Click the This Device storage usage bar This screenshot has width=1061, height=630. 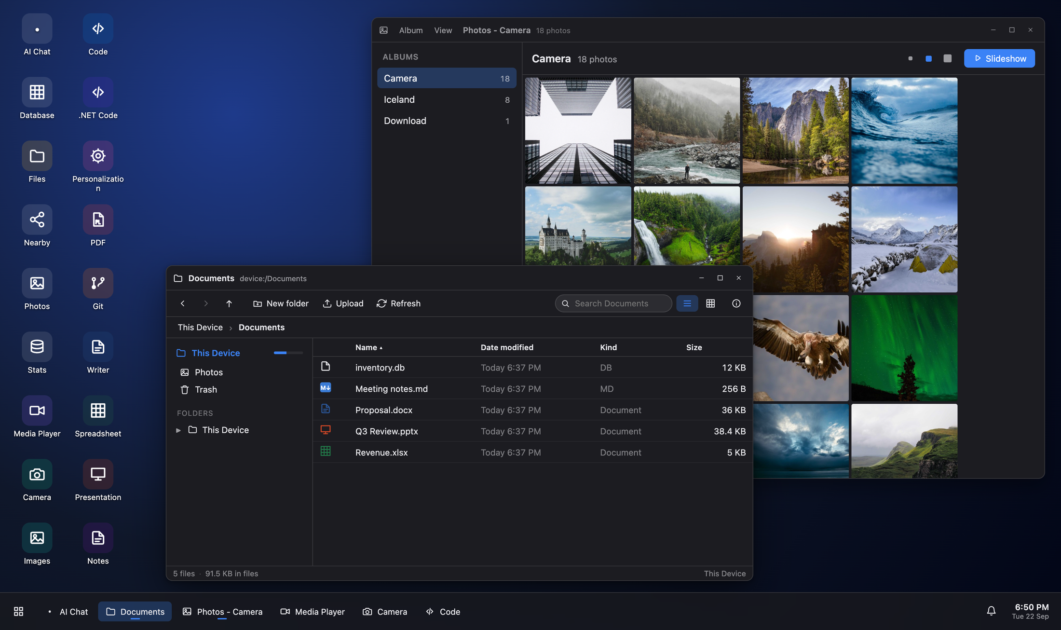click(288, 353)
